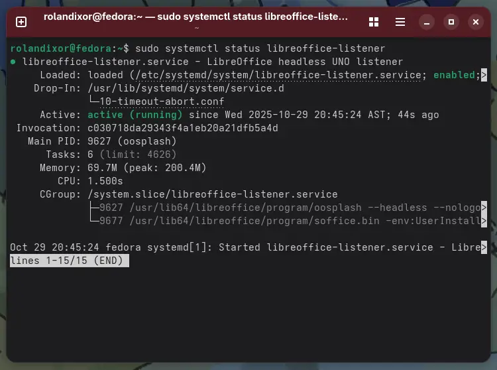Image resolution: width=497 pixels, height=370 pixels.
Task: Click the green "enabled" state text
Action: (x=454, y=75)
